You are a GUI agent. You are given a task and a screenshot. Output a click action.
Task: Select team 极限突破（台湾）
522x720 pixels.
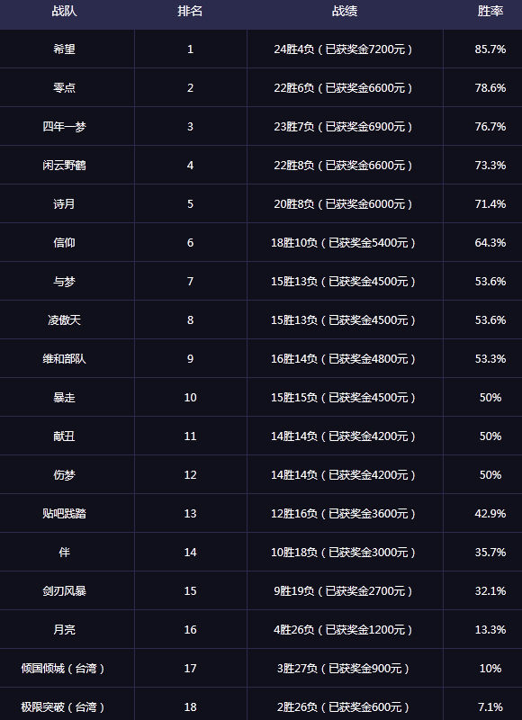[64, 706]
